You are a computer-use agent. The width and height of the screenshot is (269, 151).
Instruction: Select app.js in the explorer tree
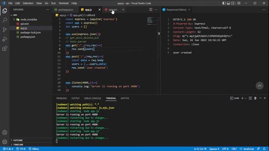click(31, 28)
